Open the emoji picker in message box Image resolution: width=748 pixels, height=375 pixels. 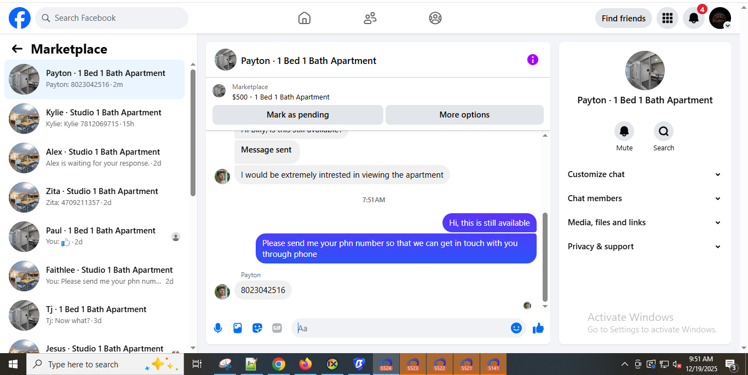point(516,328)
